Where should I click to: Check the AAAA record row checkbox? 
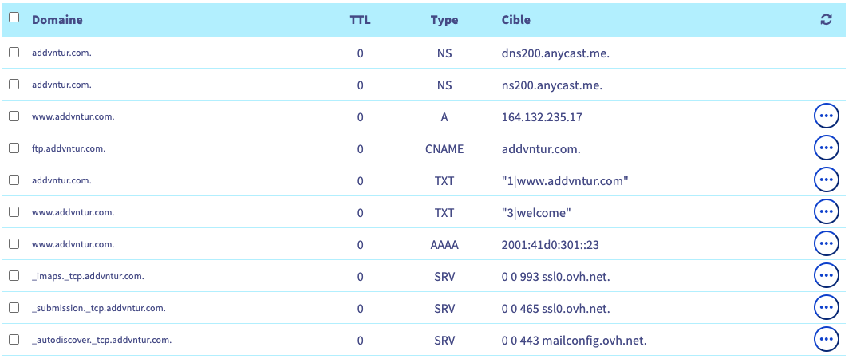14,243
